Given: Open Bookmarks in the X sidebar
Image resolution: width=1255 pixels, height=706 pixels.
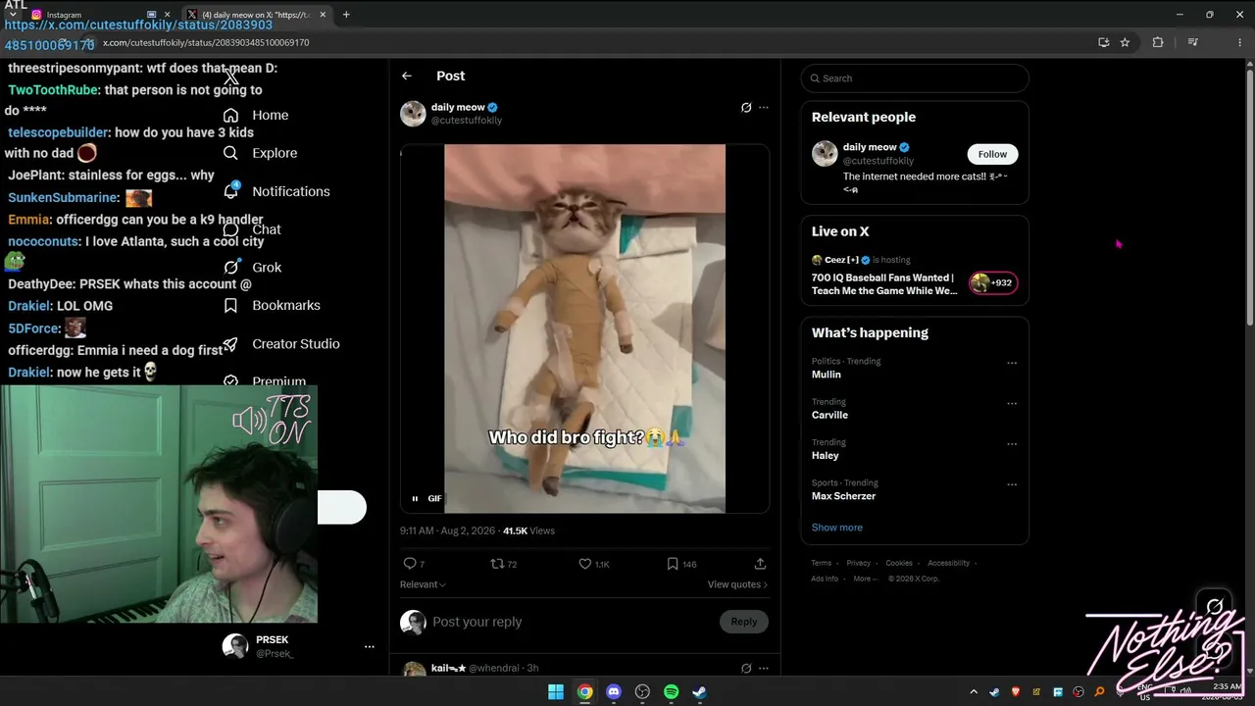Looking at the screenshot, I should 272,305.
